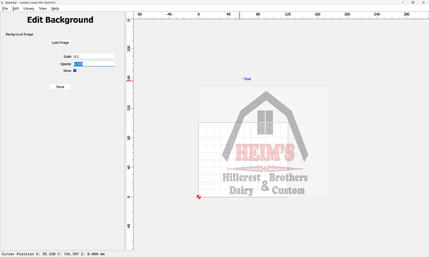429x257 pixels.
Task: Click the Background Image group label
Action: click(x=19, y=34)
